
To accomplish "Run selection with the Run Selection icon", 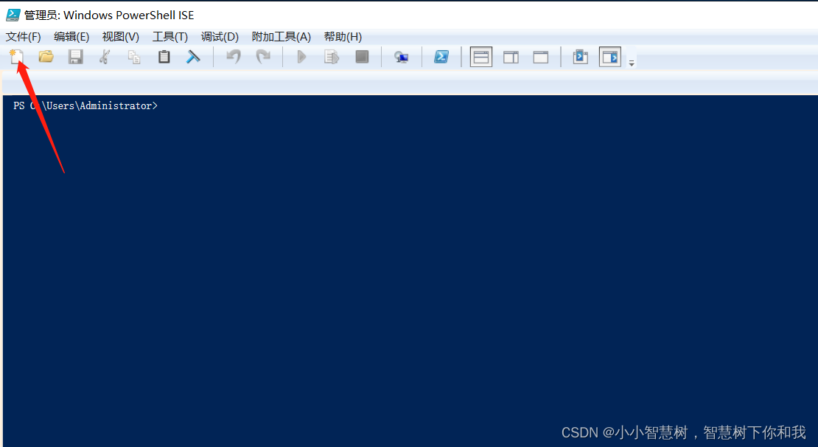I will click(332, 56).
